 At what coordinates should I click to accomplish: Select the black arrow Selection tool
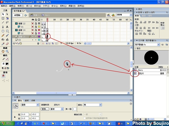click(3, 14)
